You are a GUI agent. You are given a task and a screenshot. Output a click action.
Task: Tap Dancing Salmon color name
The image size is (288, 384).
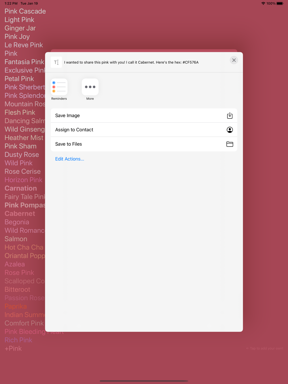coord(25,121)
